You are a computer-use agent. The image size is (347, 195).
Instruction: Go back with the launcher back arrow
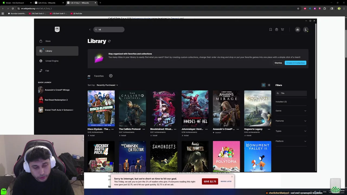click(90, 30)
